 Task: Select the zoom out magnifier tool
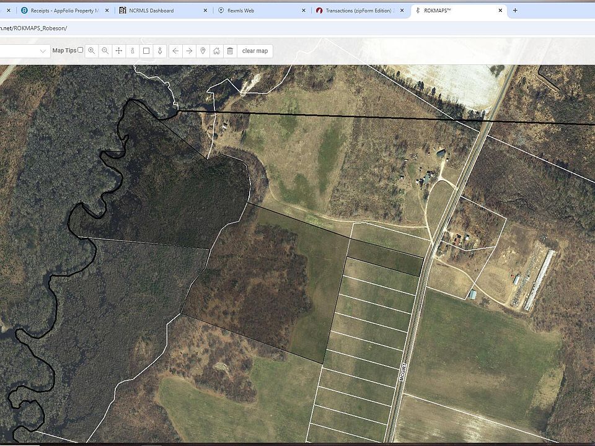tap(105, 51)
